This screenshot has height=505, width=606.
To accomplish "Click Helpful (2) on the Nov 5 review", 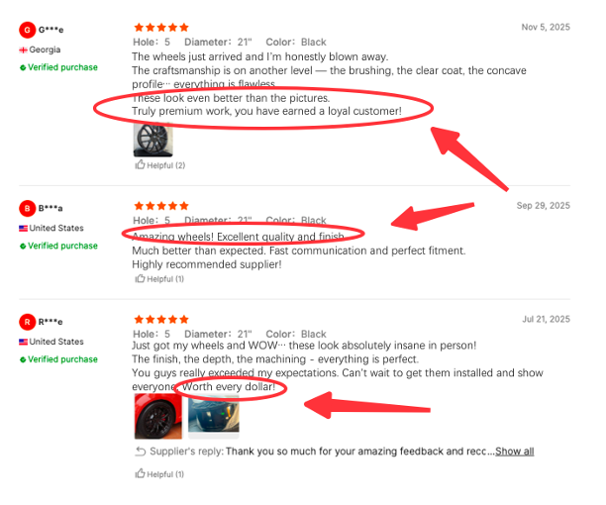I will (x=160, y=165).
